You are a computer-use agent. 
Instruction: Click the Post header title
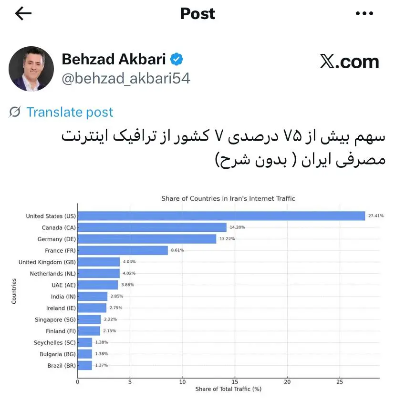(x=197, y=13)
